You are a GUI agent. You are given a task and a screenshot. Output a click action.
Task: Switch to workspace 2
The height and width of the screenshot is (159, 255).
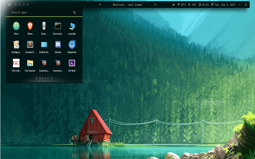20,5
